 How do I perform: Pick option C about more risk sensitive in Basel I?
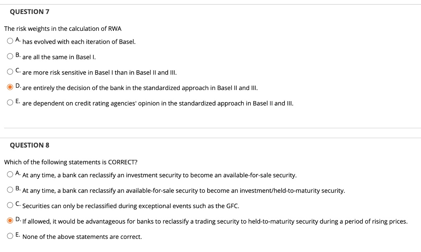pyautogui.click(x=10, y=72)
